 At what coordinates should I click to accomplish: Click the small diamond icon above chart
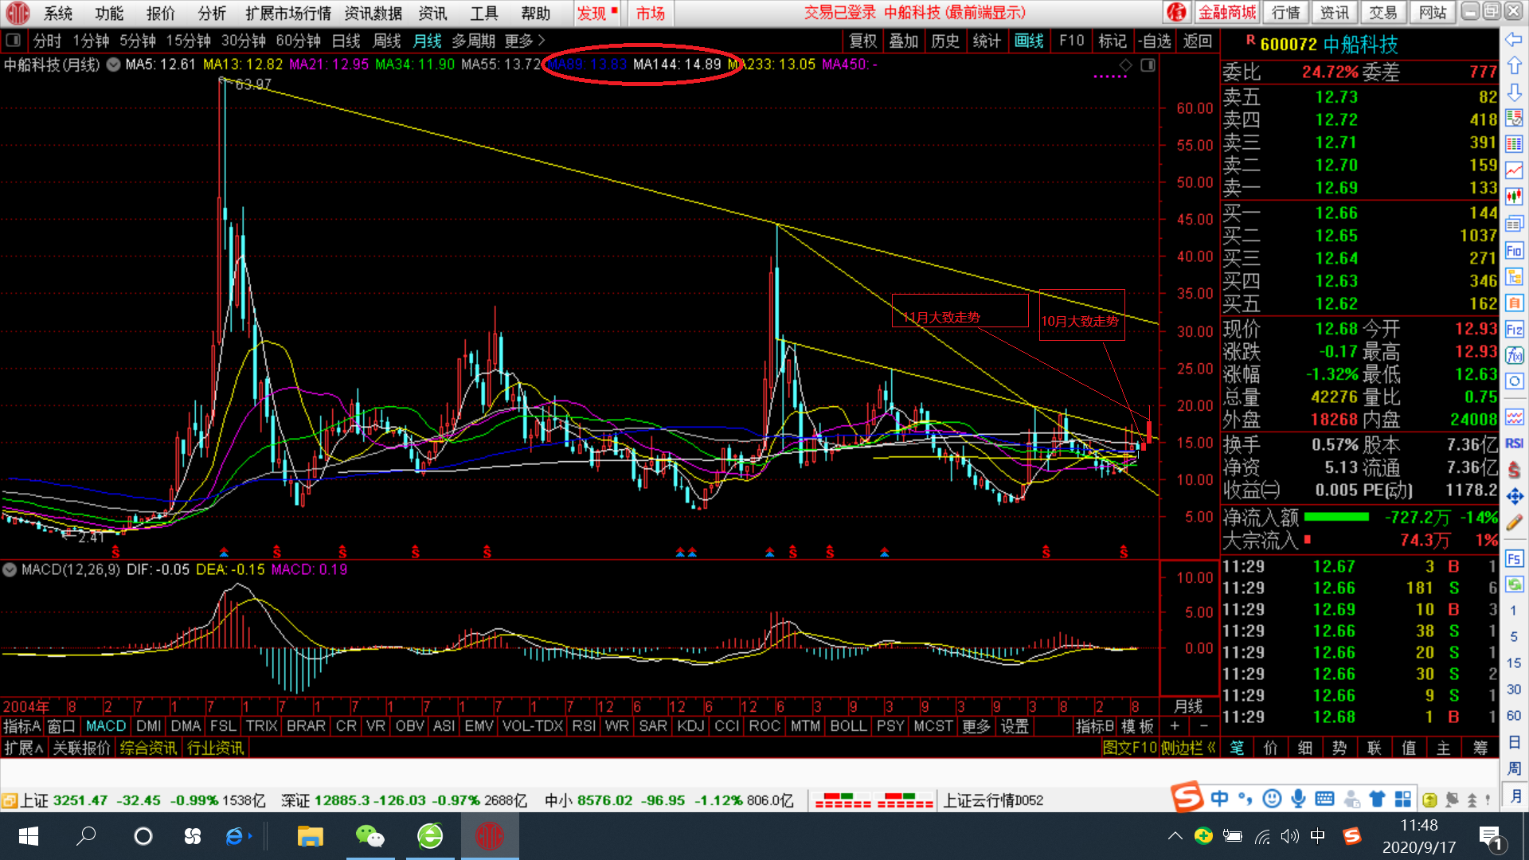1125,65
